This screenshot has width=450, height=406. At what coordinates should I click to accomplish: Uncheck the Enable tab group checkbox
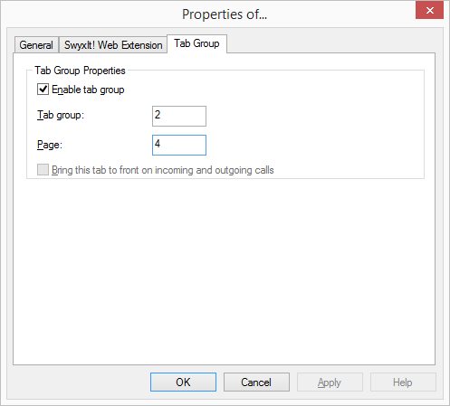coord(43,90)
